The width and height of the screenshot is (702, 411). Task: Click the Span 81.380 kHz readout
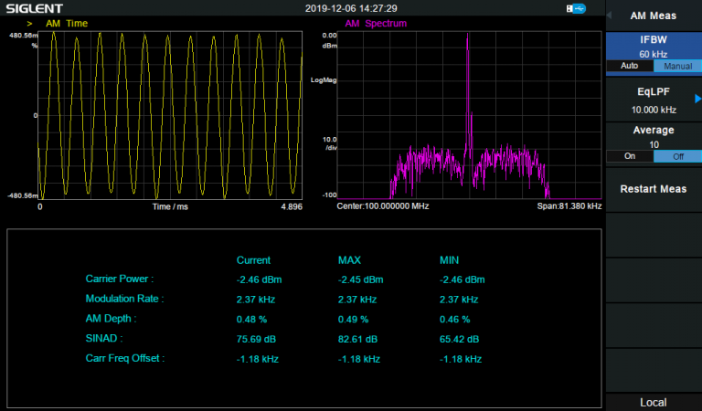coord(569,206)
